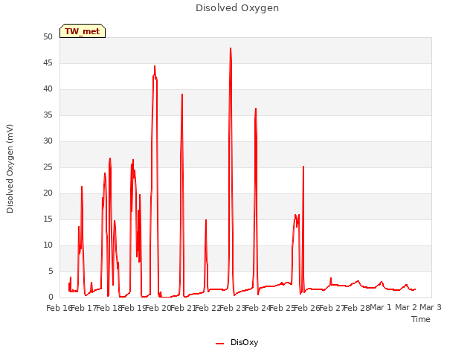Image resolution: width=476 pixels, height=357 pixels.
Task: Click the Mar 1 date label
Action: 381,307
